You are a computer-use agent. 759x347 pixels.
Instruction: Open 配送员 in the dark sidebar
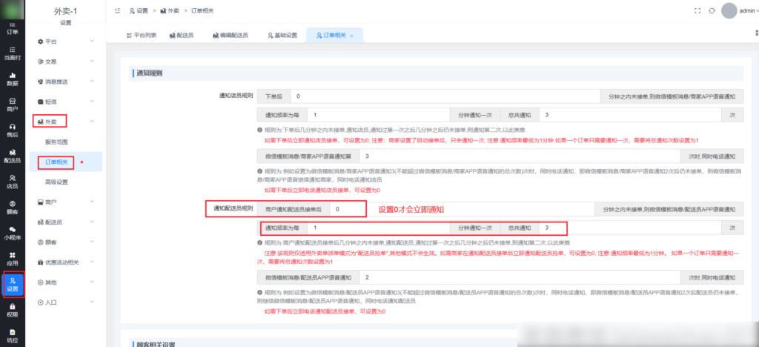coord(12,156)
